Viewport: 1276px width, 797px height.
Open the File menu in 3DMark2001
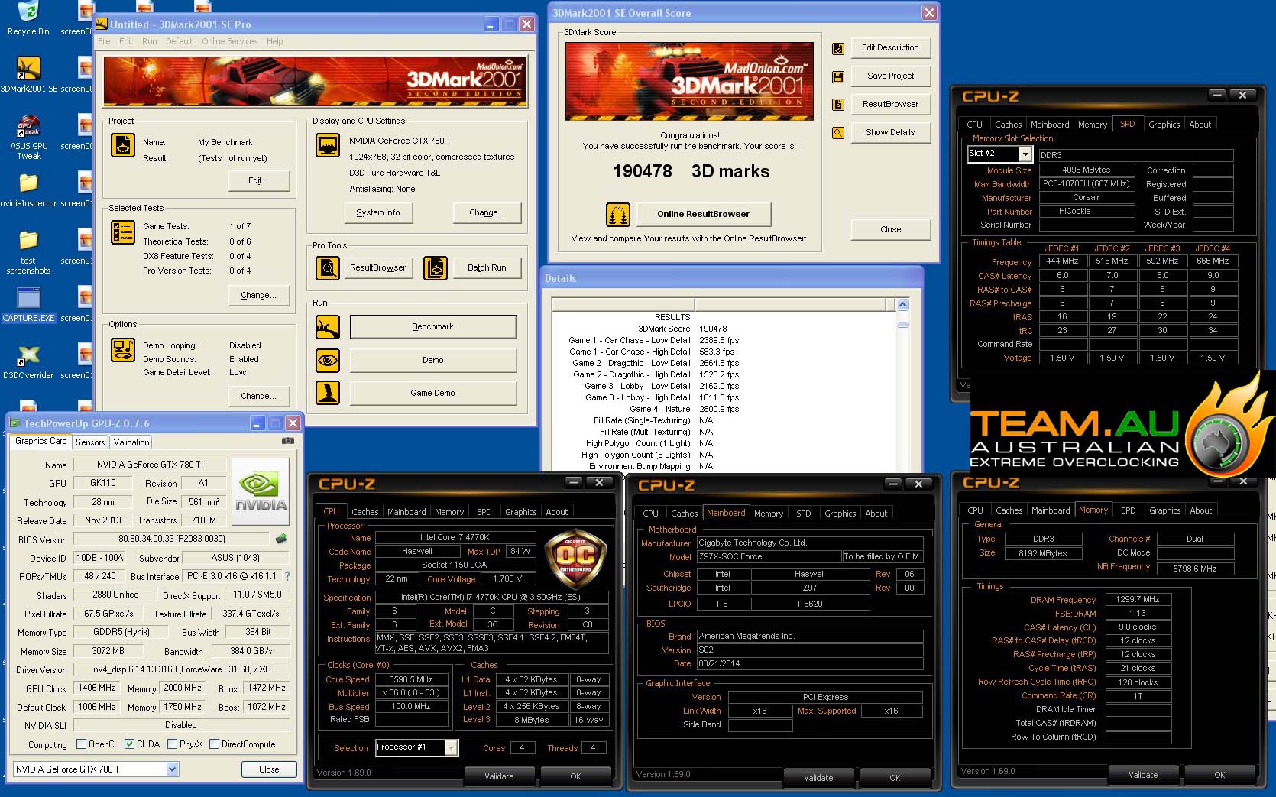click(x=104, y=41)
